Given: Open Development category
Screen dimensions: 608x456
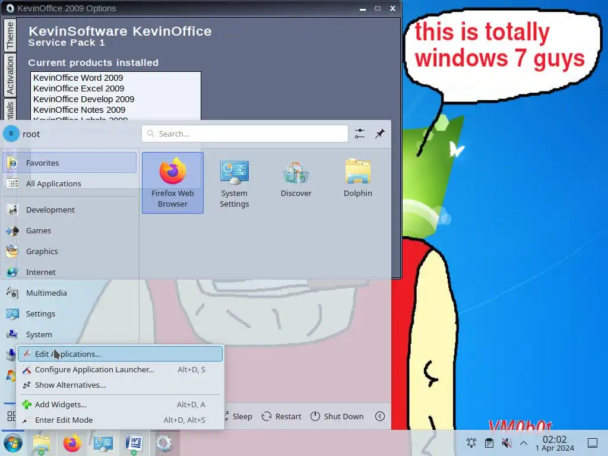Looking at the screenshot, I should [70, 210].
